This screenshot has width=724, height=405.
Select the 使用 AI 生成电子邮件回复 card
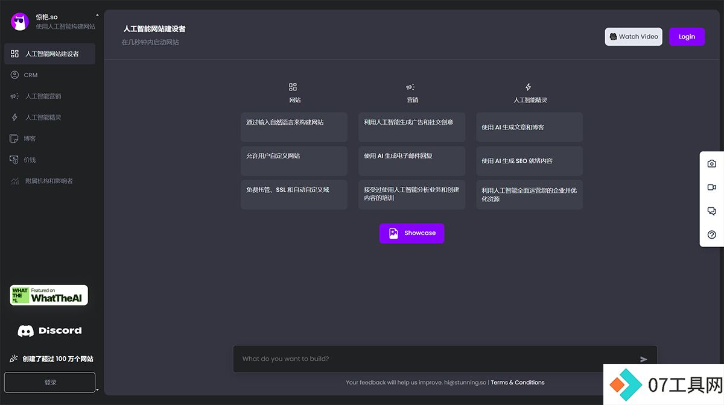(x=411, y=161)
